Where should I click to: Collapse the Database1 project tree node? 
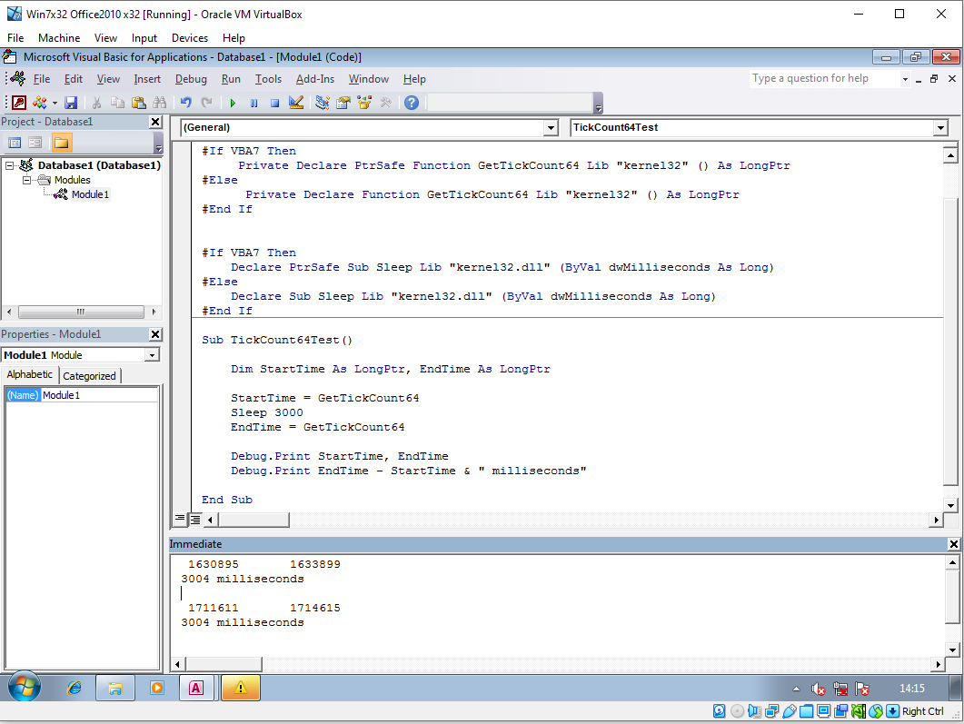point(9,165)
